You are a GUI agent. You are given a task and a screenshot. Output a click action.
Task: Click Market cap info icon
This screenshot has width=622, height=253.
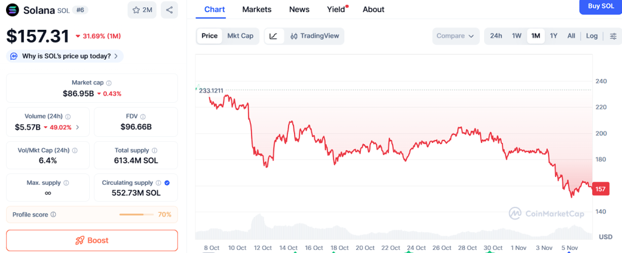tap(109, 83)
